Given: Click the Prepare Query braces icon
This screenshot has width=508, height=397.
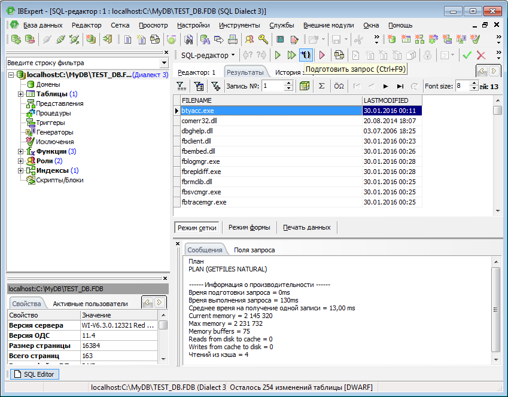Looking at the screenshot, I should tap(306, 56).
